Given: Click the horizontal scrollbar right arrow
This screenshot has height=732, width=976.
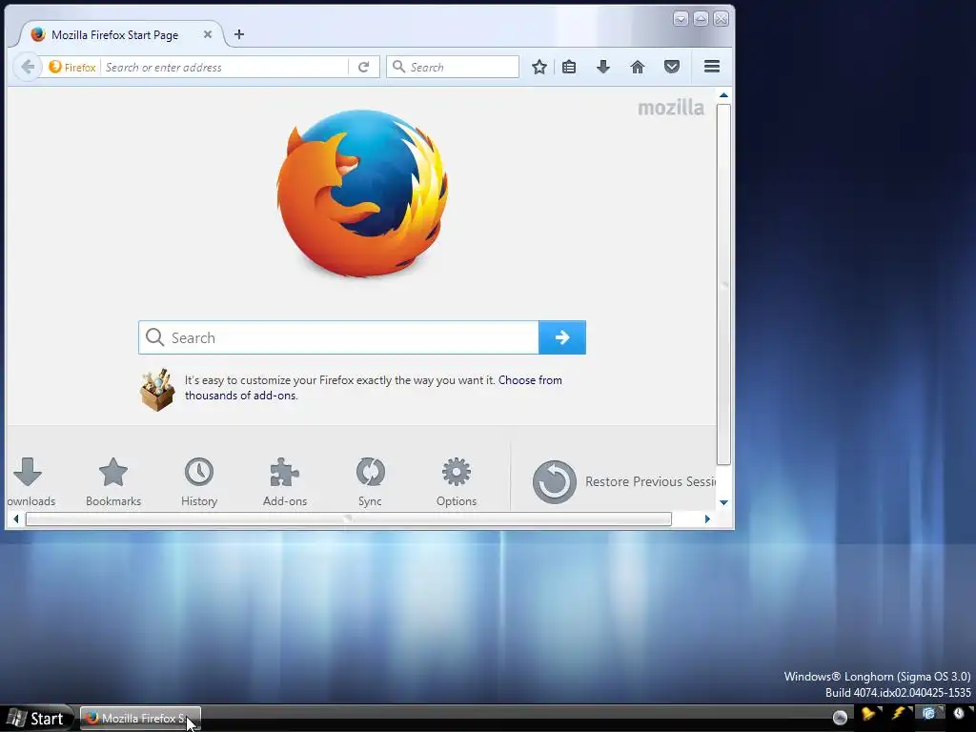Looking at the screenshot, I should pos(707,519).
